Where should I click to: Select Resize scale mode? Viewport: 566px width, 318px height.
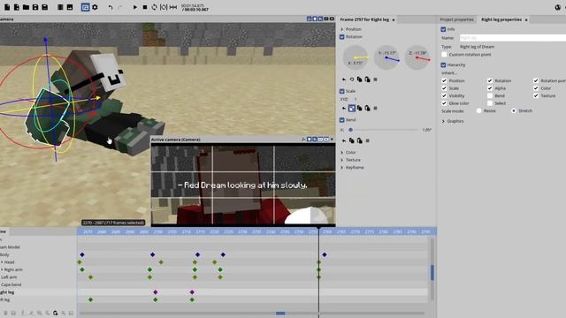coord(479,110)
